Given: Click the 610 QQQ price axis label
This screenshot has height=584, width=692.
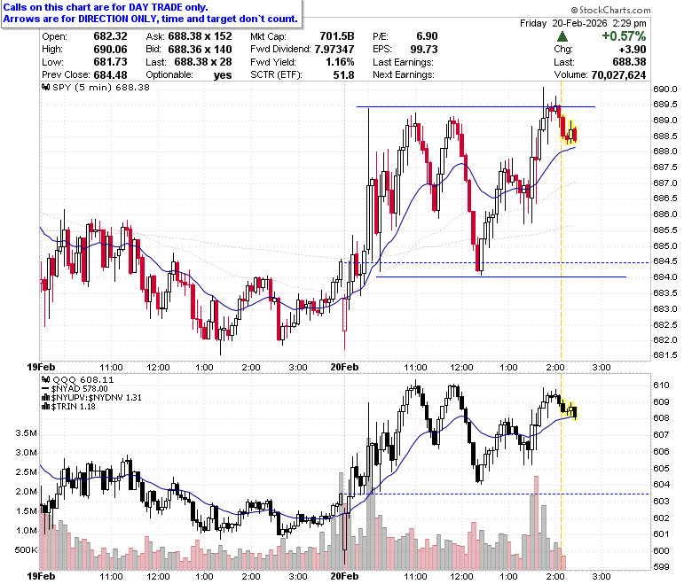Looking at the screenshot, I should click(x=661, y=385).
